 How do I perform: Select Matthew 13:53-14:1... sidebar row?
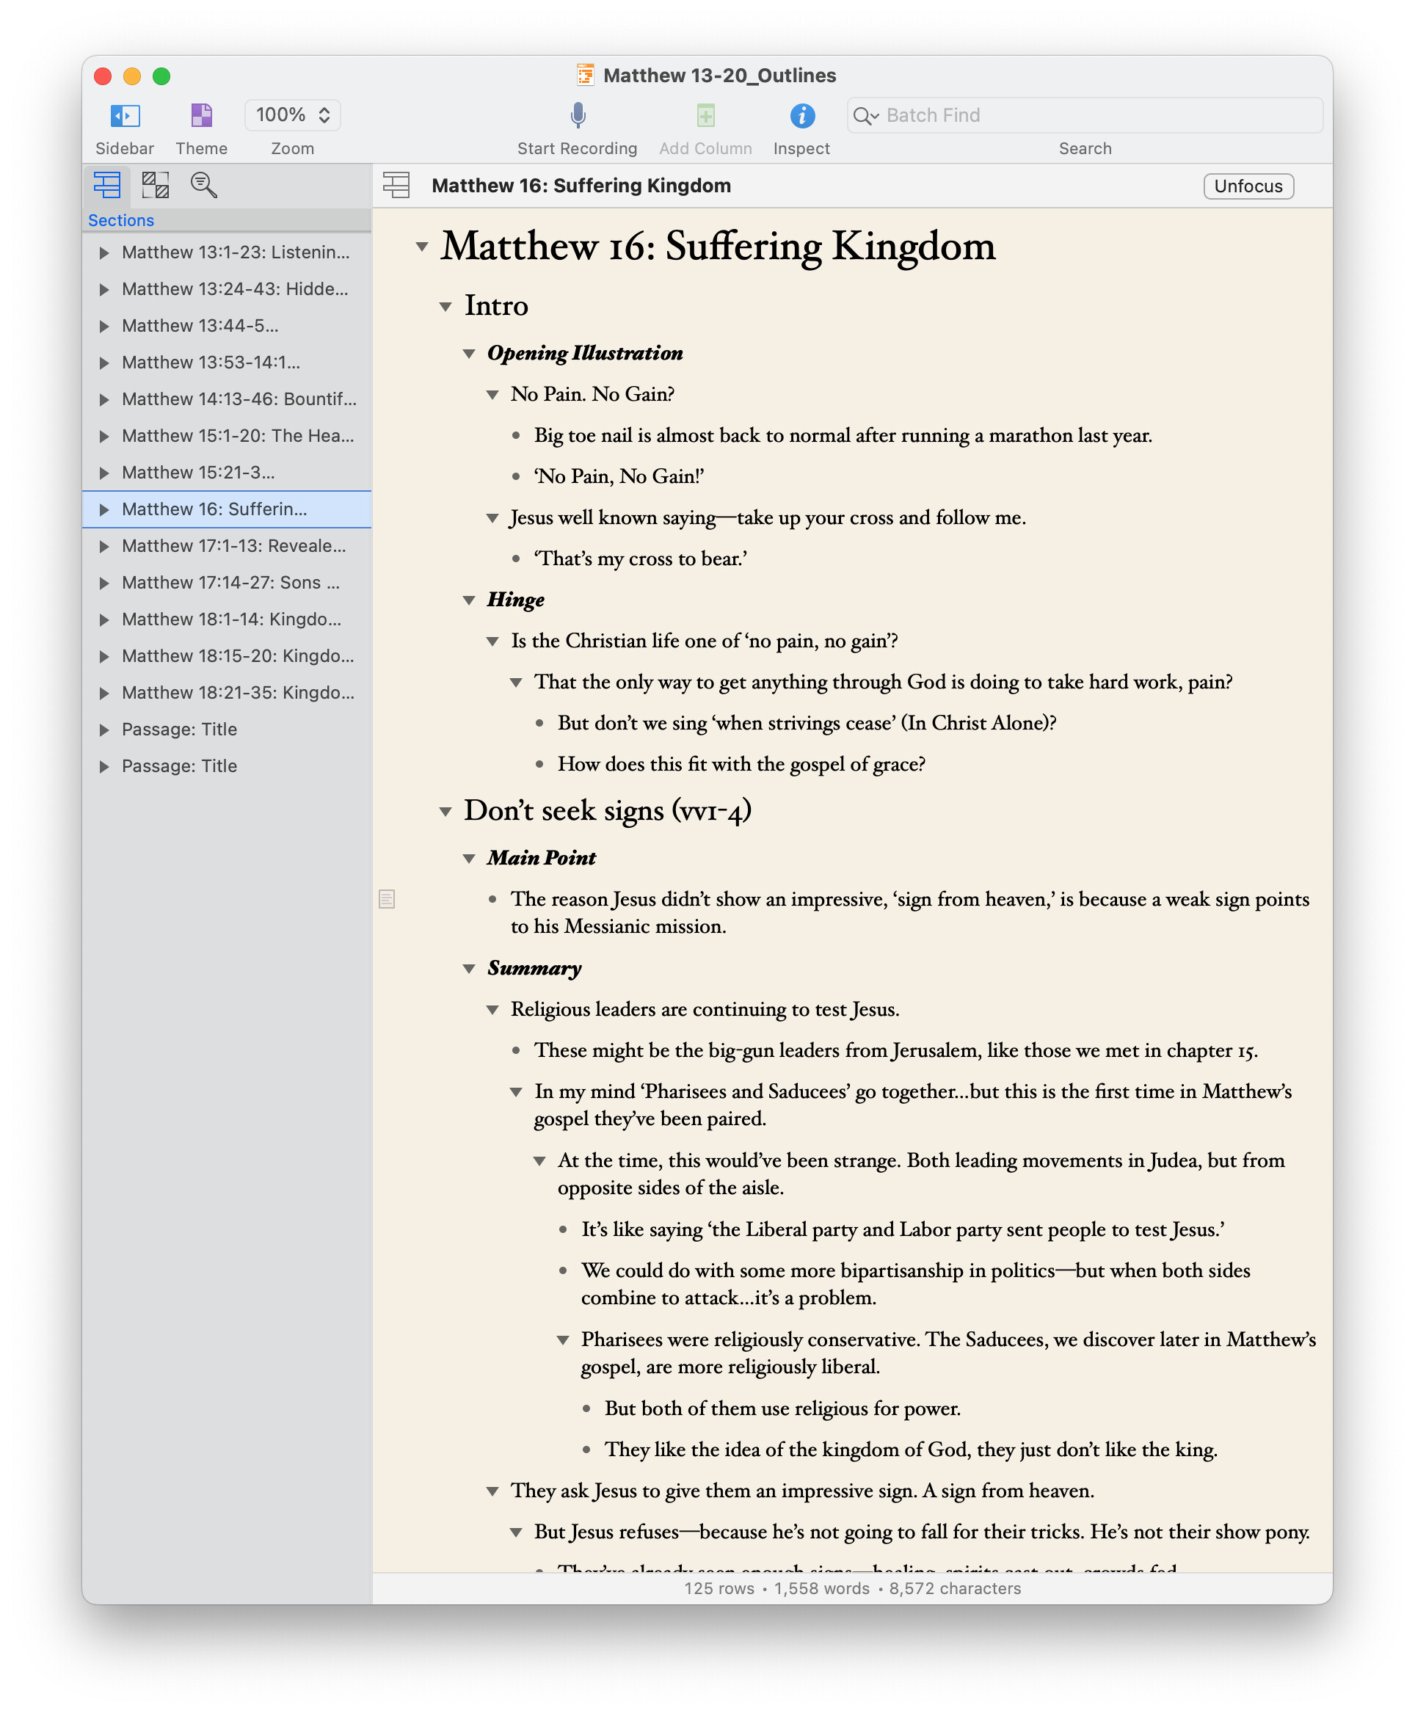coord(227,363)
